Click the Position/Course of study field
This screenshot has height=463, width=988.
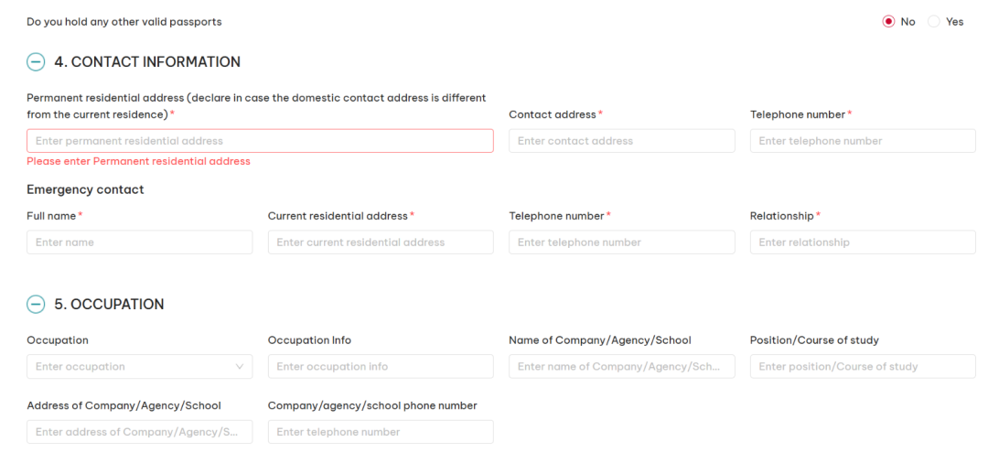click(862, 366)
